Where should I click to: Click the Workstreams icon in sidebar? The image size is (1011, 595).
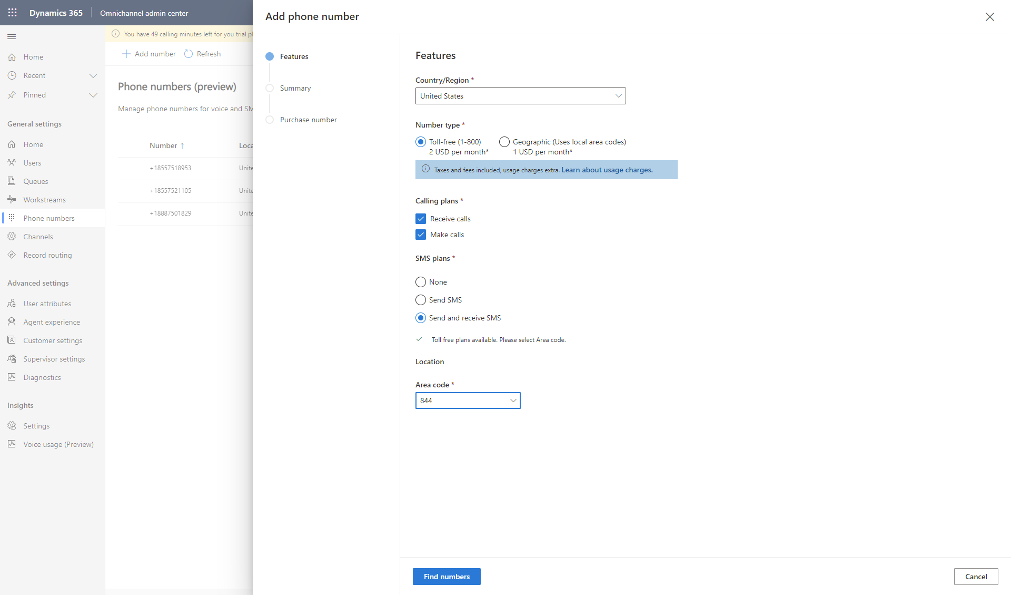[11, 199]
